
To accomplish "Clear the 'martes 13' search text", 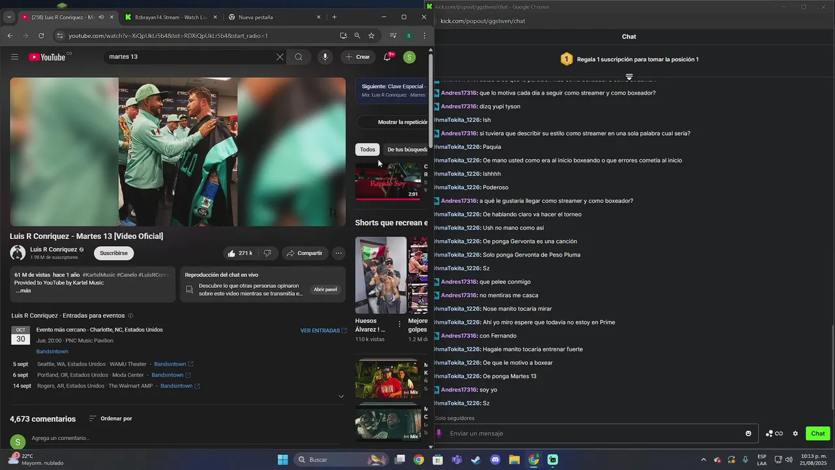I will (280, 57).
